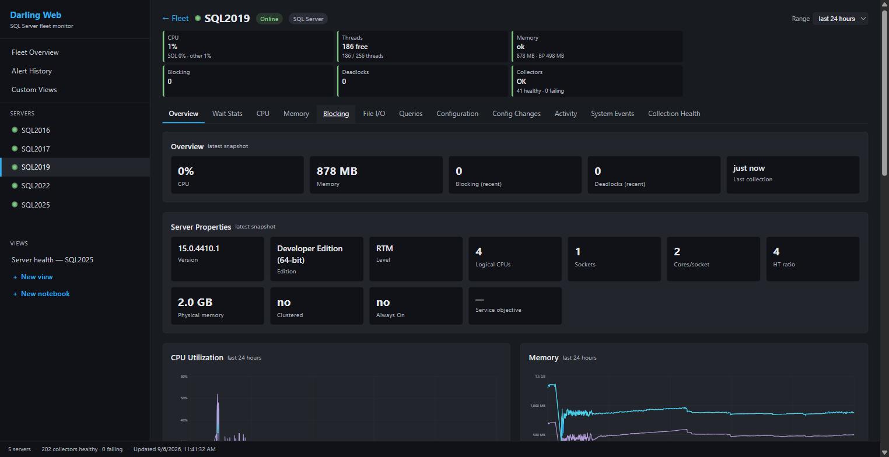Switch to the System Events tab
Screen dimensions: 889x457
[612, 114]
